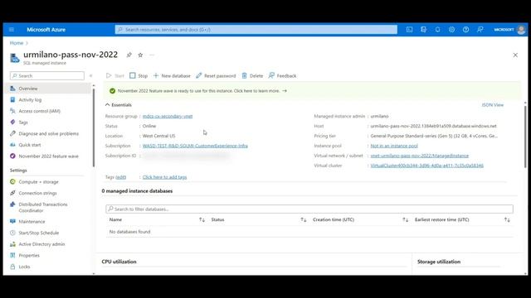Open the VirtualCluster link
Screen dimensions: 531x298
click(x=427, y=166)
